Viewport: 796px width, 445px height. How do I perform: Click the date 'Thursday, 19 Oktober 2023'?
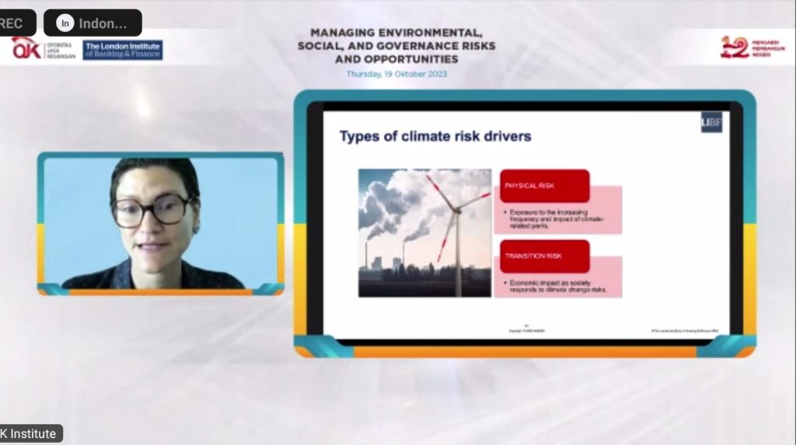tap(396, 75)
